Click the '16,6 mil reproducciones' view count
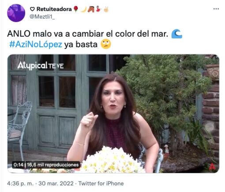The image size is (225, 192). click(52, 165)
